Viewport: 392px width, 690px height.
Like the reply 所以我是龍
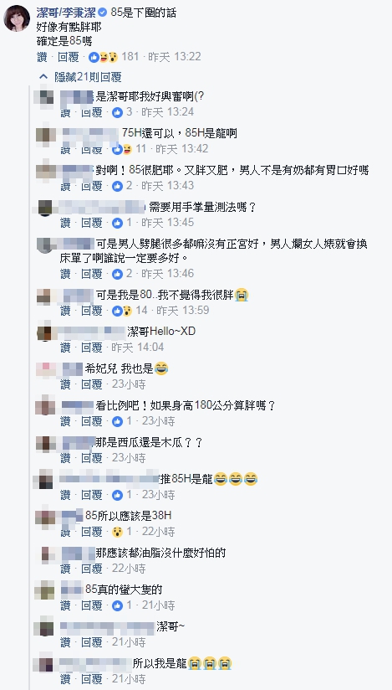coord(65,679)
